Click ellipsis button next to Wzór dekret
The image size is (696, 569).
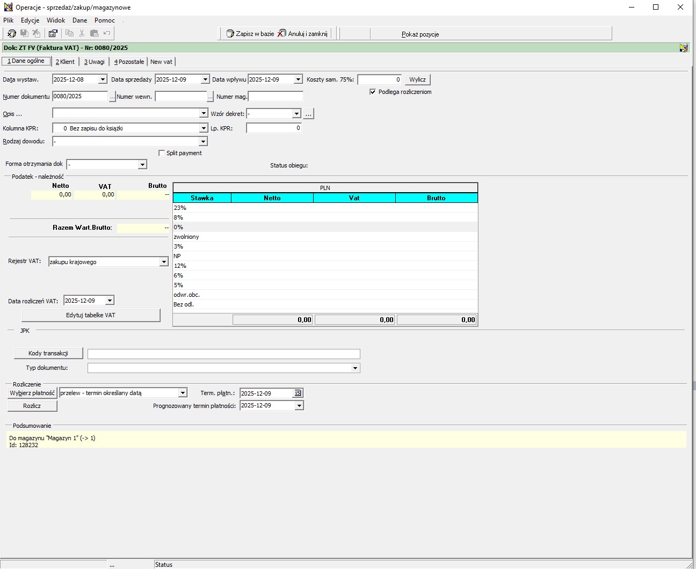(308, 114)
